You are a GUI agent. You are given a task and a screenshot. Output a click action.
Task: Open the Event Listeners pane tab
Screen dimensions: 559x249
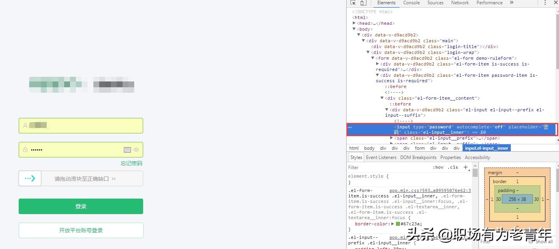click(381, 157)
